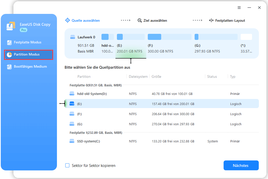Click 297.93 GB NTFS label in disk map
This screenshot has height=179, width=268.
207,51
